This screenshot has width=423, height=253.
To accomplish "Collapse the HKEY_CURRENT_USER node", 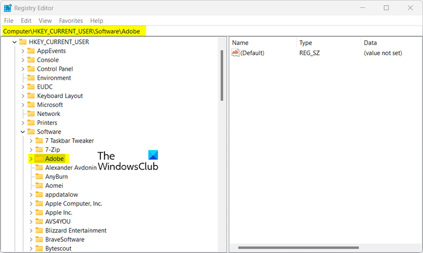I will [15, 42].
